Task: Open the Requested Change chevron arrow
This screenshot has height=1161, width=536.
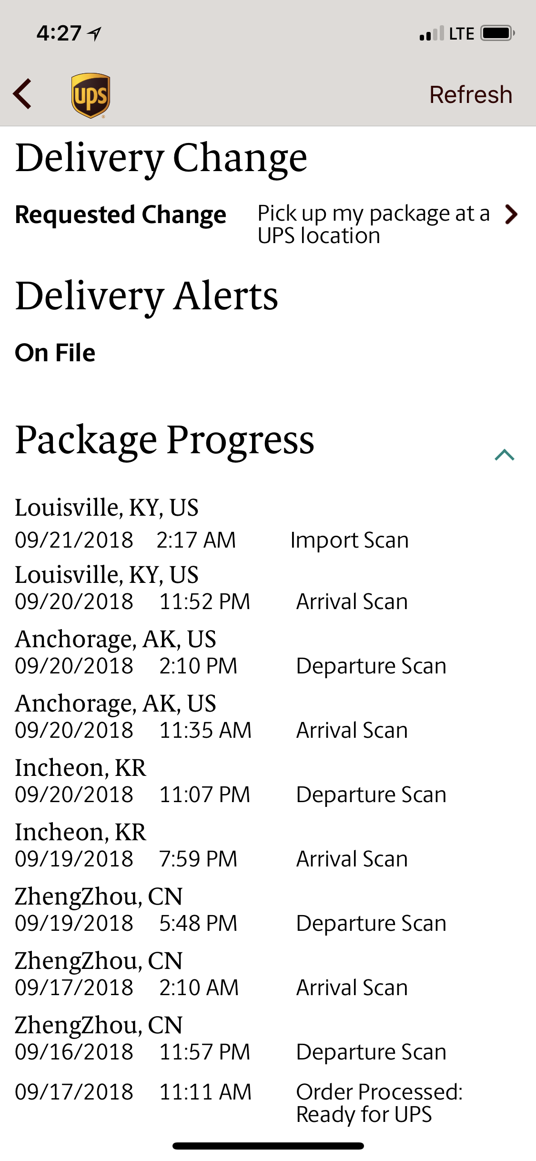Action: 511,214
